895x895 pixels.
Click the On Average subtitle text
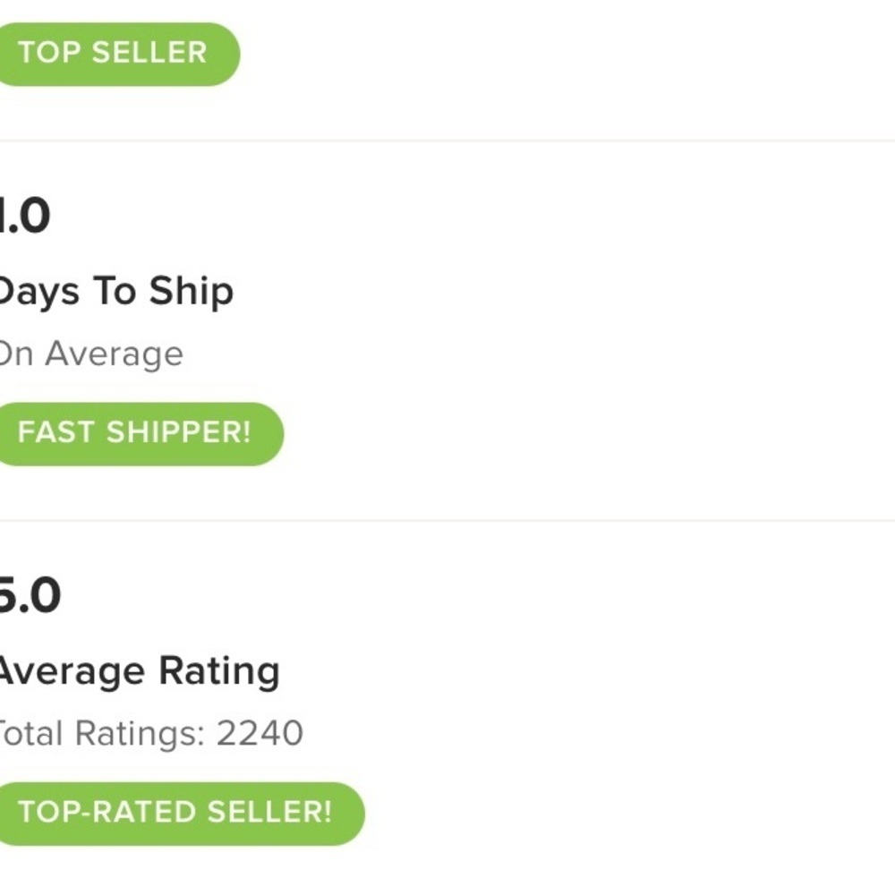[x=90, y=354]
